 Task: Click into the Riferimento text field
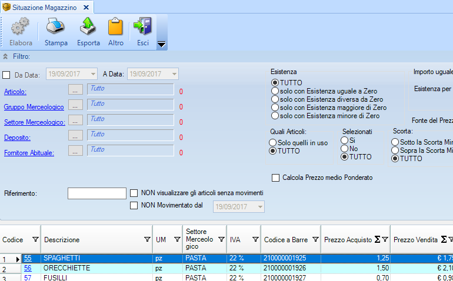[96, 193]
